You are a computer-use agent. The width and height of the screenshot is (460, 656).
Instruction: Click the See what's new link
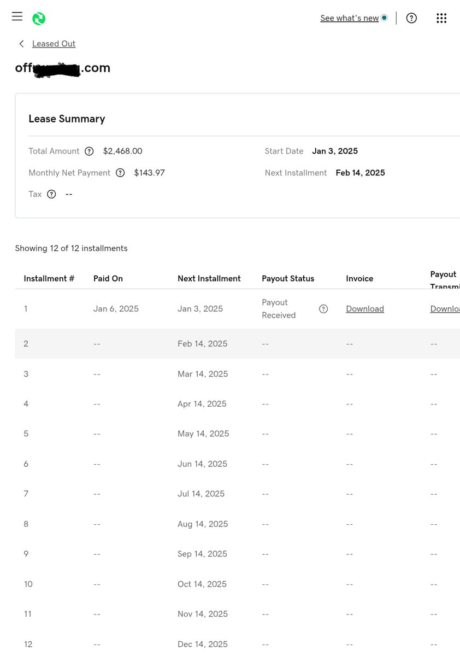click(350, 18)
